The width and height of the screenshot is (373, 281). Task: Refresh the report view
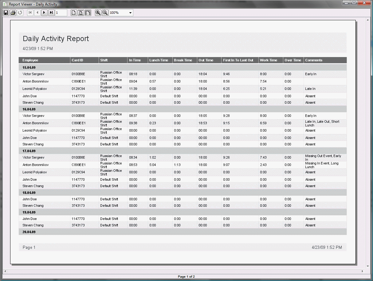pyautogui.click(x=20, y=13)
